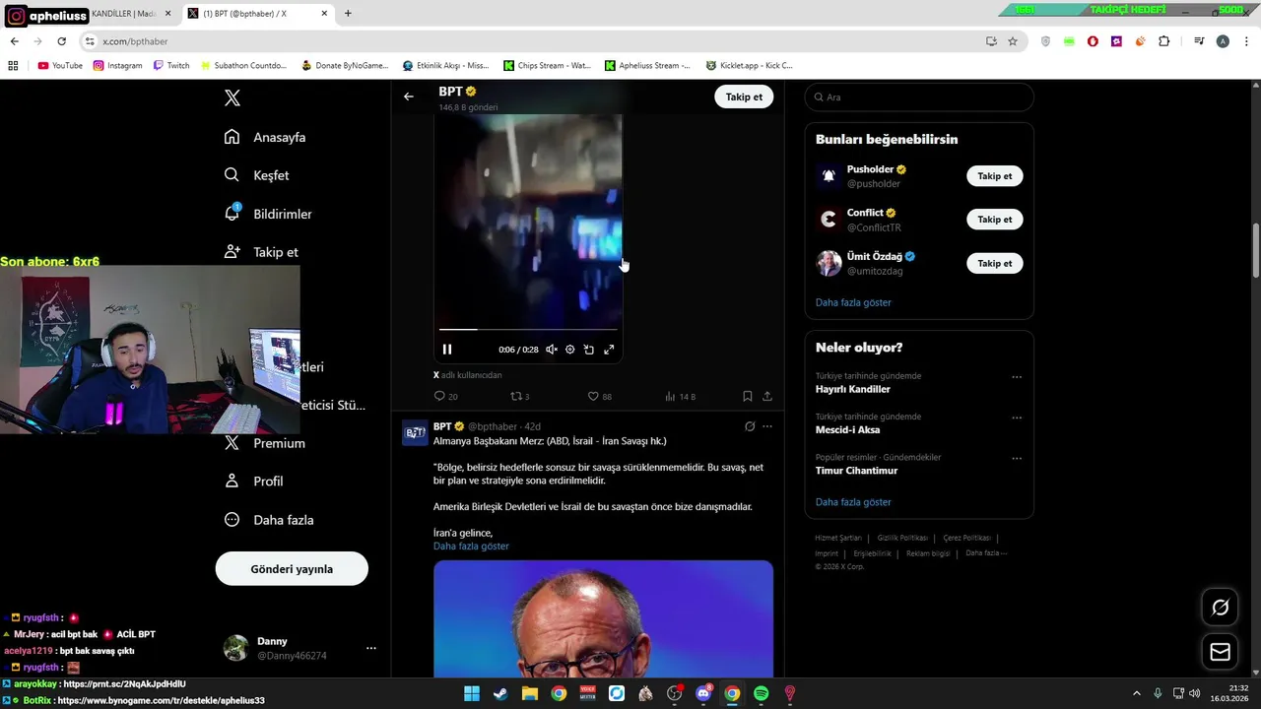The height and width of the screenshot is (709, 1261).
Task: Enter video fullscreen mode
Action: coord(609,350)
